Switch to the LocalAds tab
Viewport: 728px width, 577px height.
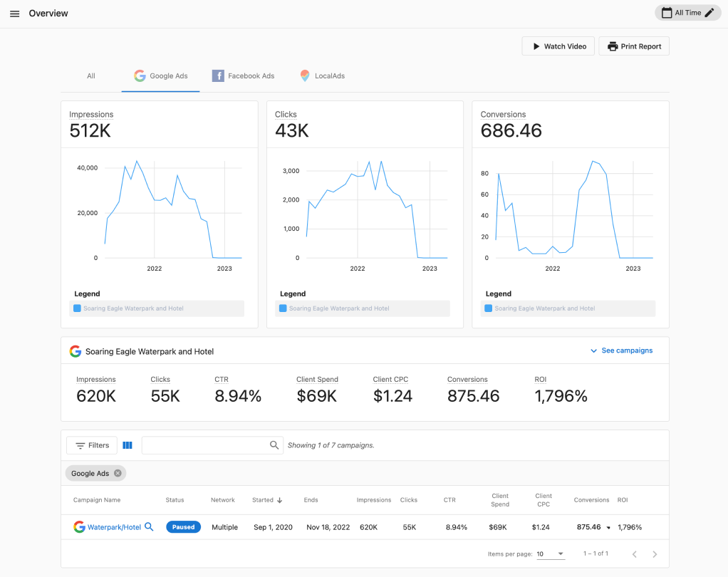322,76
